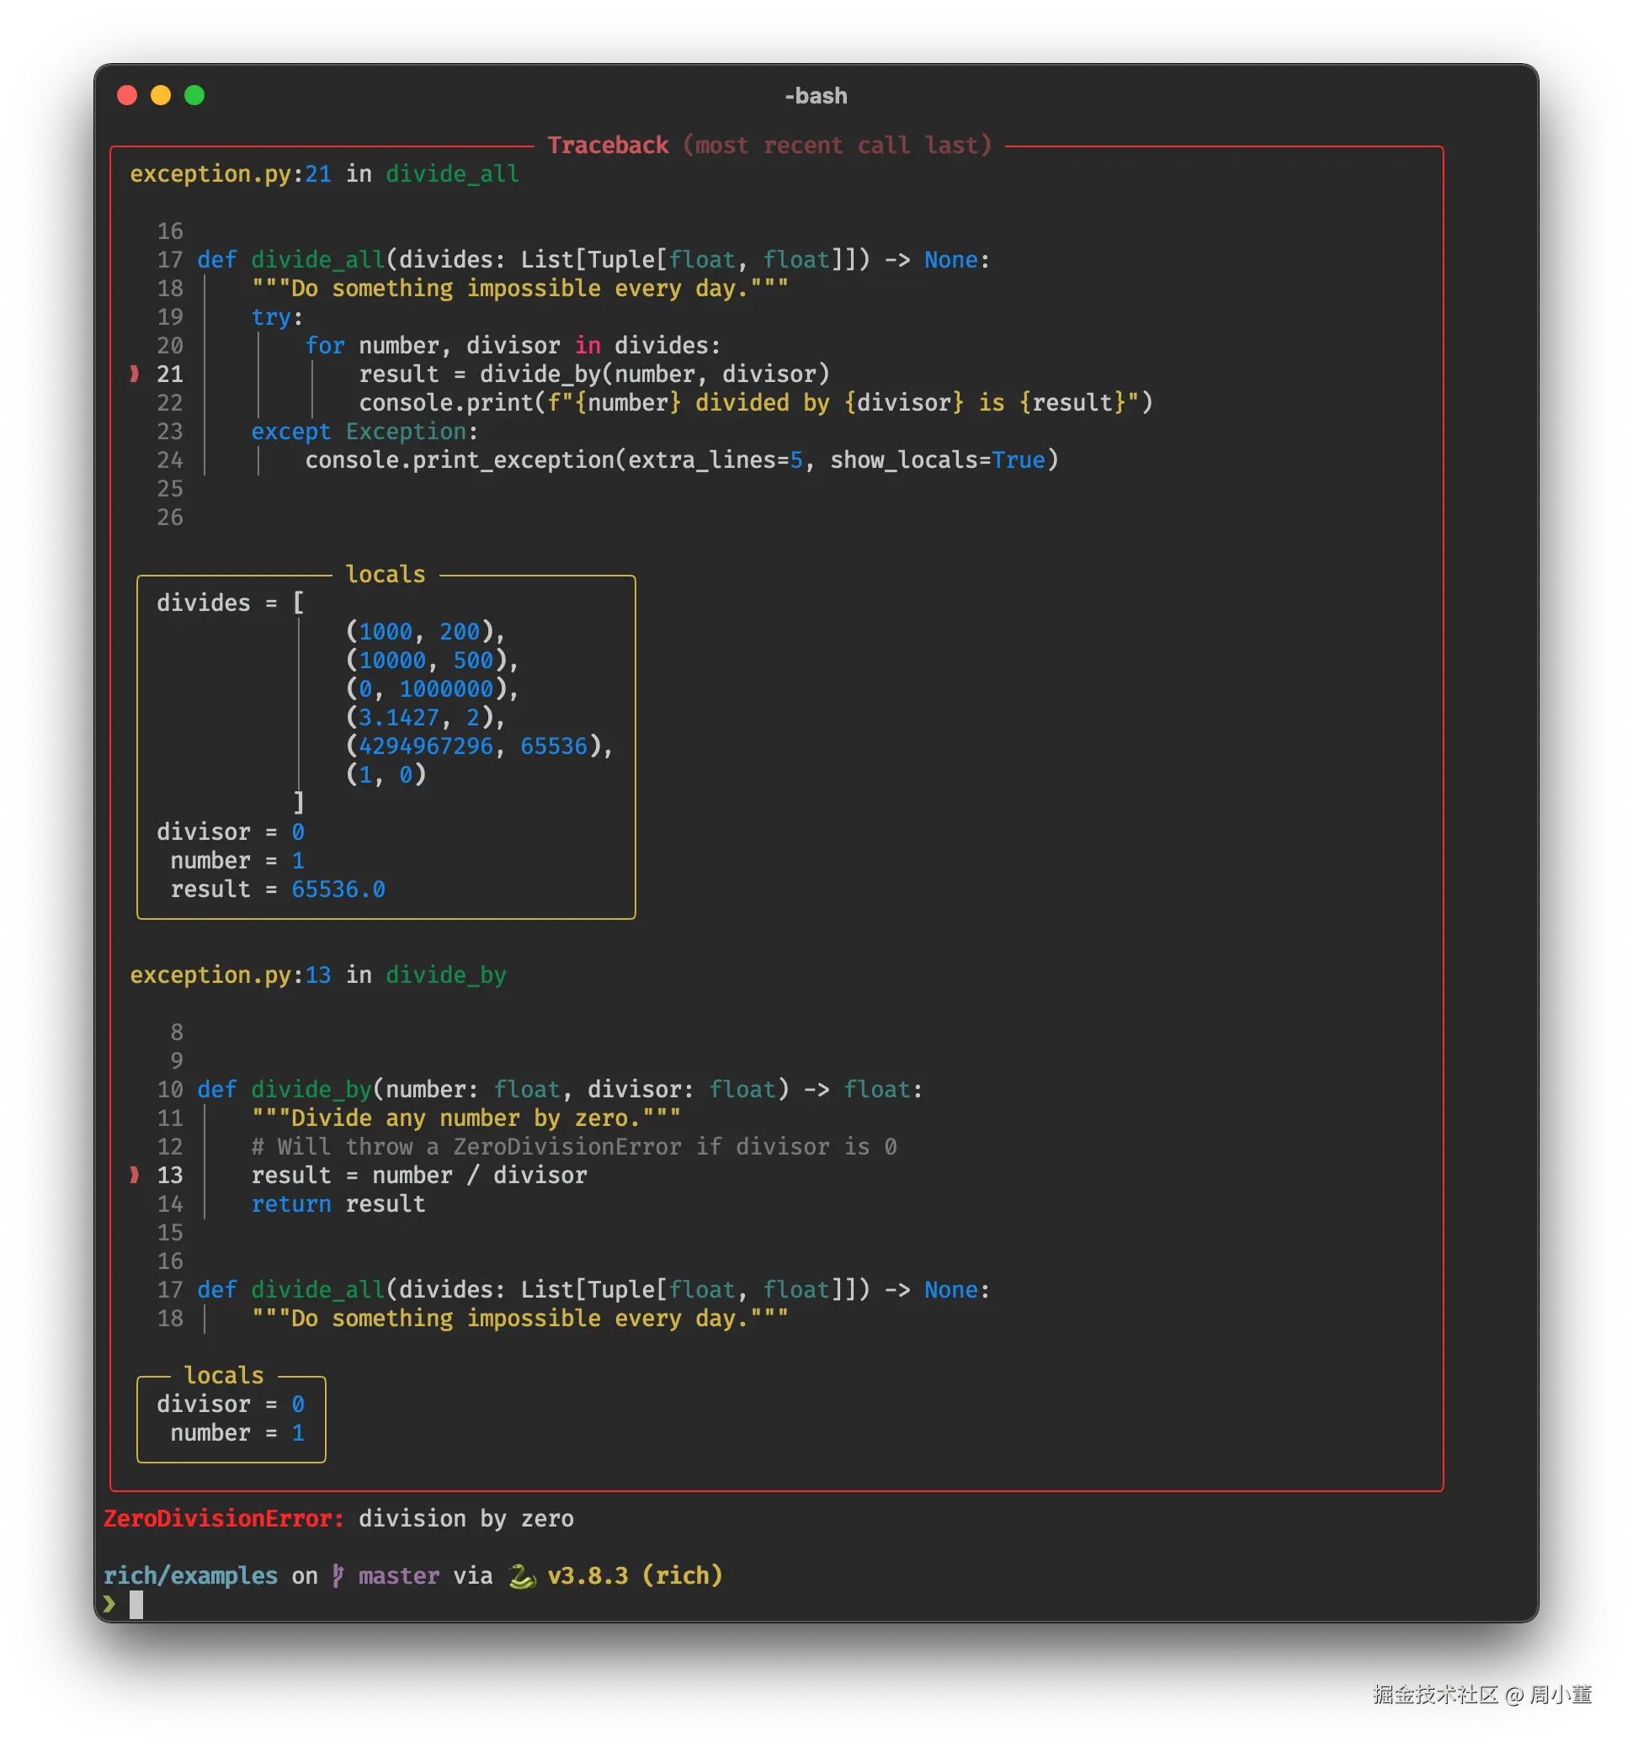Click the divide_all function name in header
The width and height of the screenshot is (1633, 1747).
point(452,174)
